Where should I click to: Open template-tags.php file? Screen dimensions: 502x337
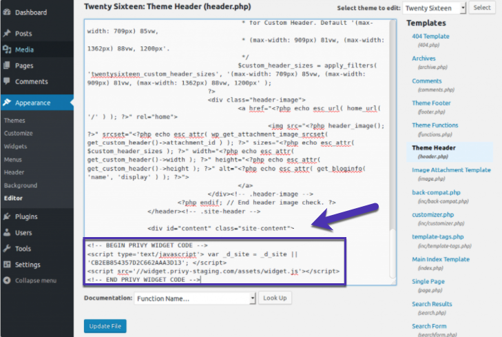pyautogui.click(x=438, y=236)
